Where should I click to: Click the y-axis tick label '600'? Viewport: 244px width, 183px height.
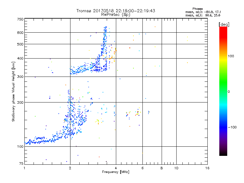tap(20, 33)
